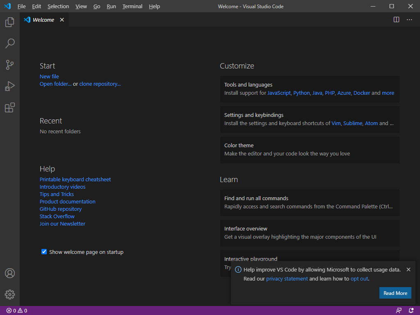Open the Manage gear icon
This screenshot has height=315, width=420.
[10, 294]
